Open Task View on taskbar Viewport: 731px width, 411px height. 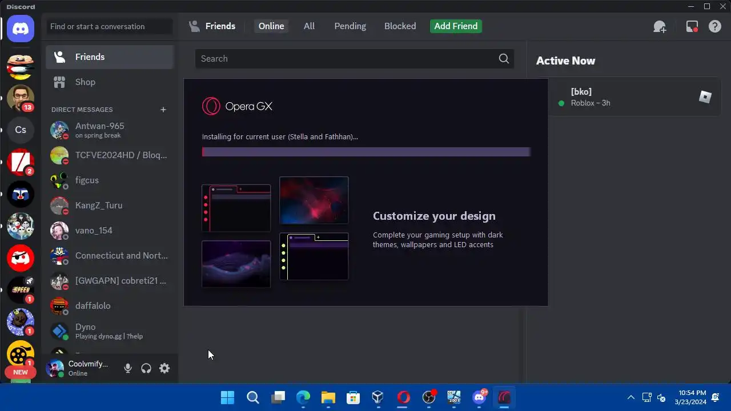(x=278, y=397)
